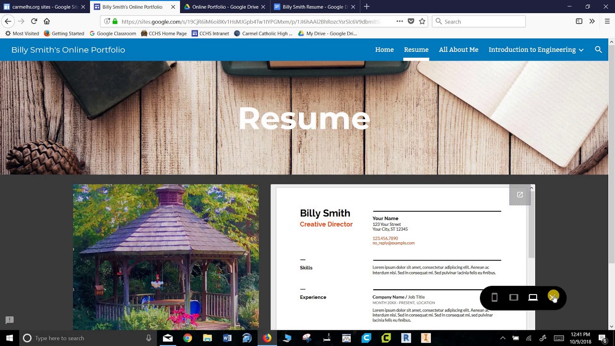This screenshot has height=346, width=615.
Task: Switch to Billy Smith Resume tab
Action: pyautogui.click(x=315, y=7)
